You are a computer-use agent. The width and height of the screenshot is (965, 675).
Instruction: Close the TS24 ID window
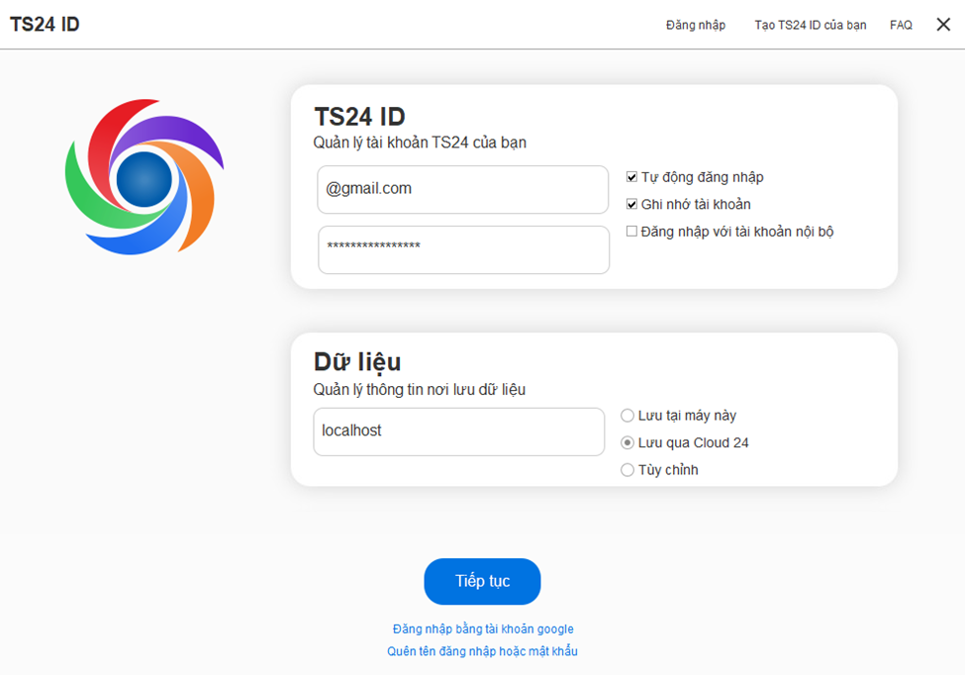pyautogui.click(x=942, y=24)
